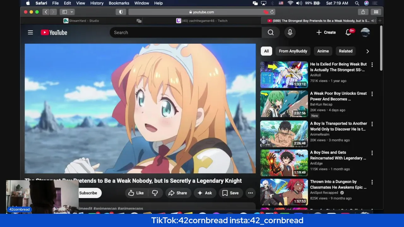The height and width of the screenshot is (227, 404).
Task: Open He Is Exiled For Being Weak thumbnail
Action: [284, 74]
